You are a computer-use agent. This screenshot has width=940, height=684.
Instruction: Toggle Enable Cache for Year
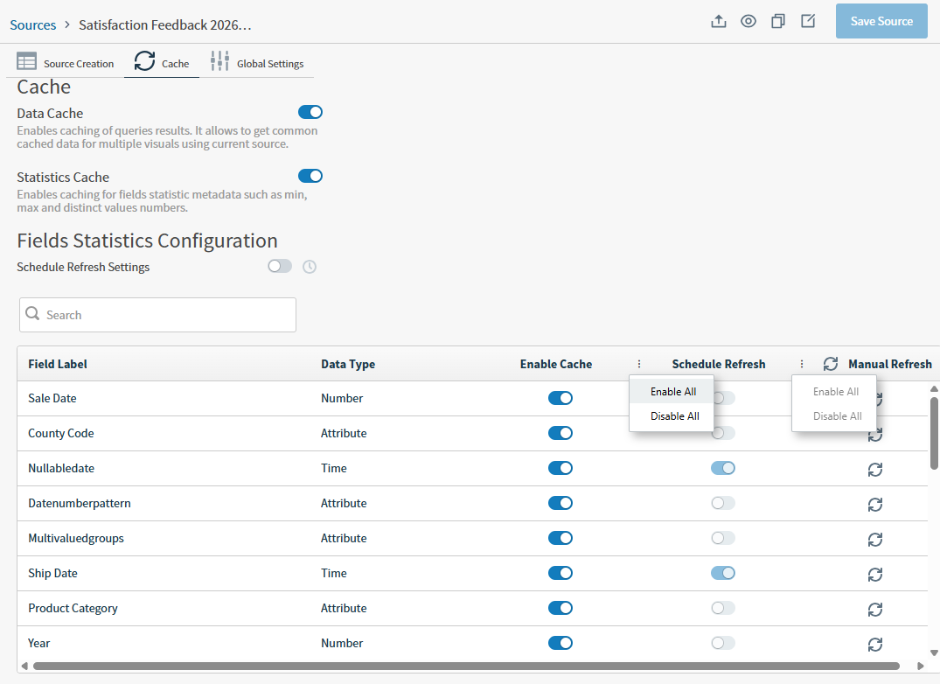pos(561,643)
